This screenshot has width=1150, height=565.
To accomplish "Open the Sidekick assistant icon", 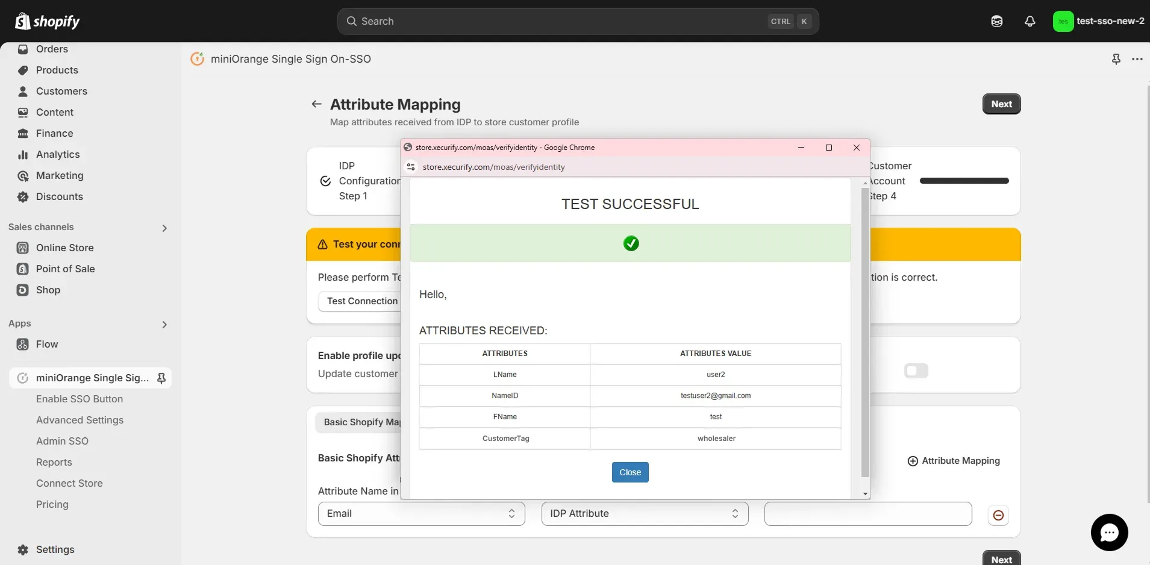I will pyautogui.click(x=997, y=21).
